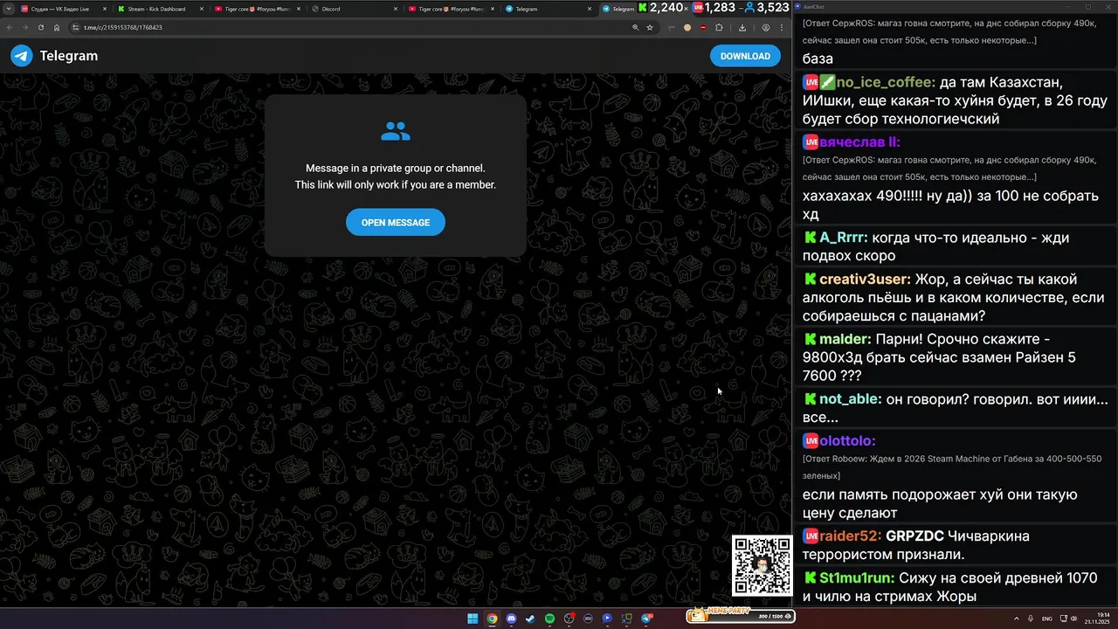Click the browser forward arrow
This screenshot has height=629, width=1118.
(x=24, y=27)
